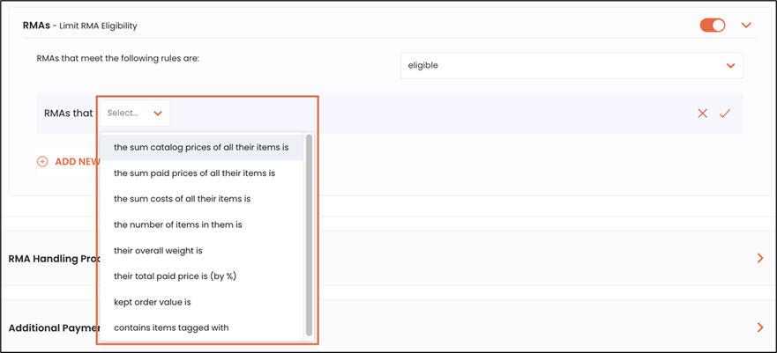Pick 'the sum costs of all their items is'
The width and height of the screenshot is (777, 353).
click(182, 199)
